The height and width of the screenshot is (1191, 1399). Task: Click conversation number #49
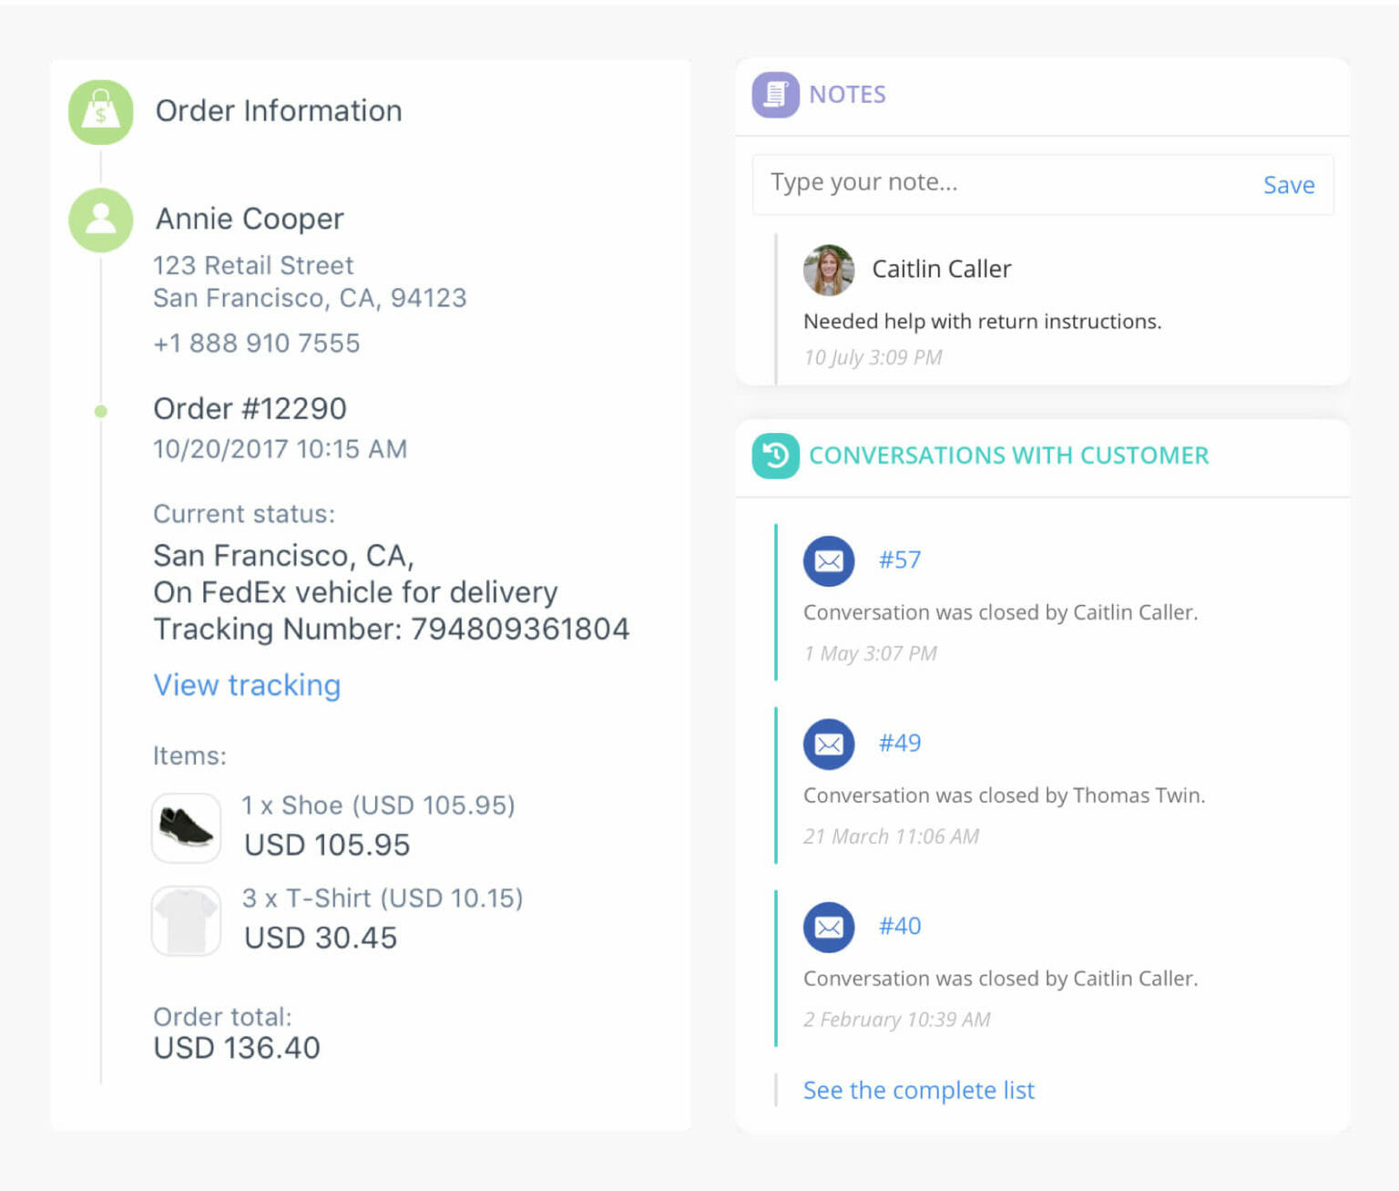899,743
